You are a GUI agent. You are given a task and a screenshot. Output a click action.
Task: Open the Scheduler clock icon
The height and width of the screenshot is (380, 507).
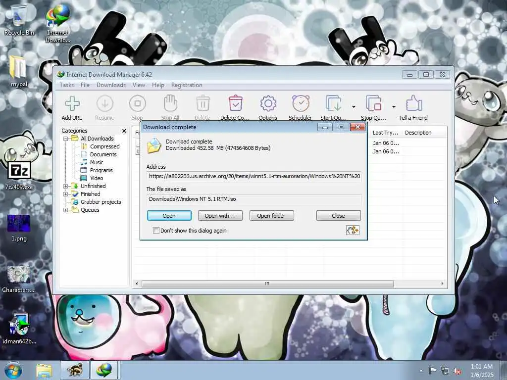[301, 103]
